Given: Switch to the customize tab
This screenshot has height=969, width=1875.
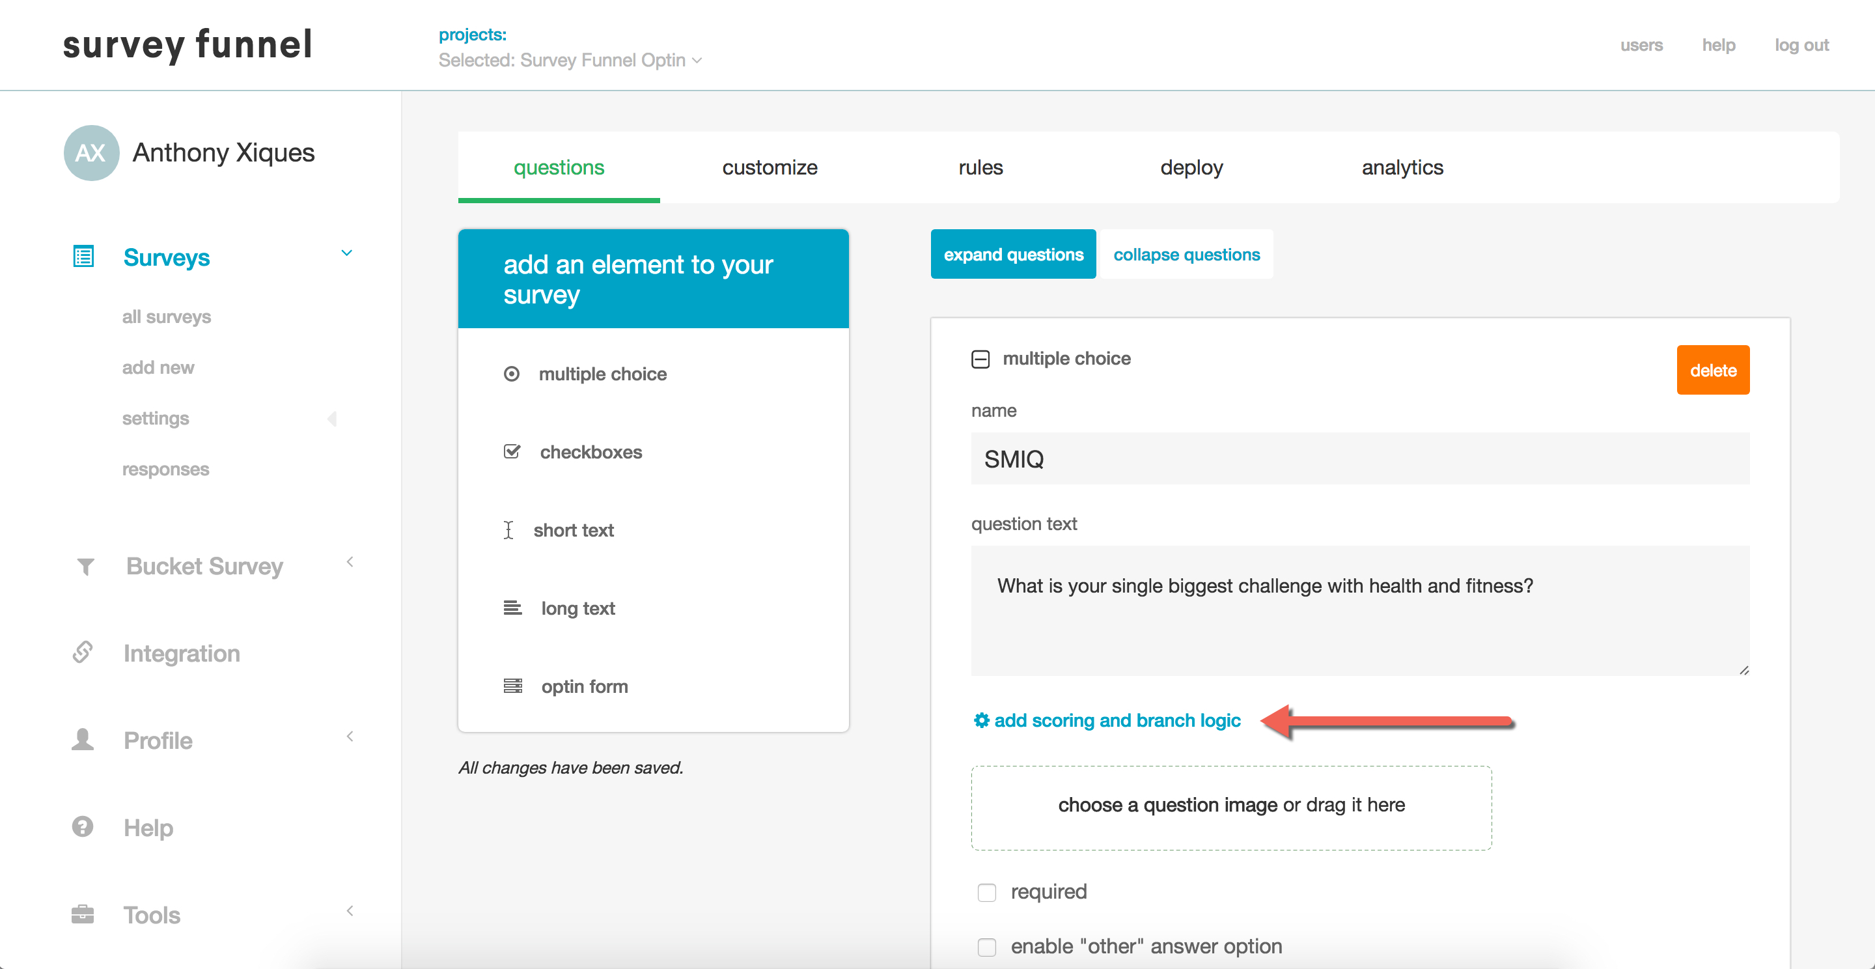Looking at the screenshot, I should pos(770,167).
